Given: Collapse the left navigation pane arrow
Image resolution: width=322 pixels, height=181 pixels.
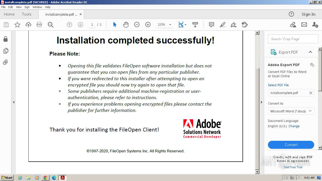Looking at the screenshot, I should coord(14,102).
